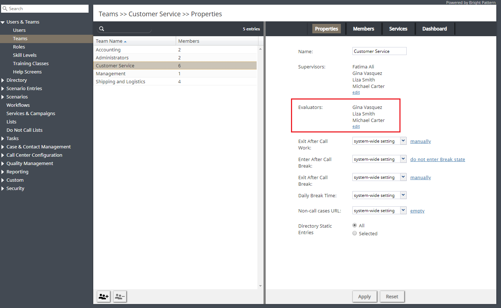Click team list scrollbar down arrow
This screenshot has height=308, width=501.
click(x=260, y=286)
